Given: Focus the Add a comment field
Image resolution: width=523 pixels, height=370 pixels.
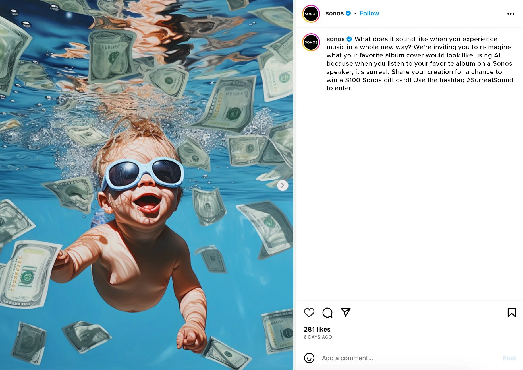Looking at the screenshot, I should (x=409, y=358).
